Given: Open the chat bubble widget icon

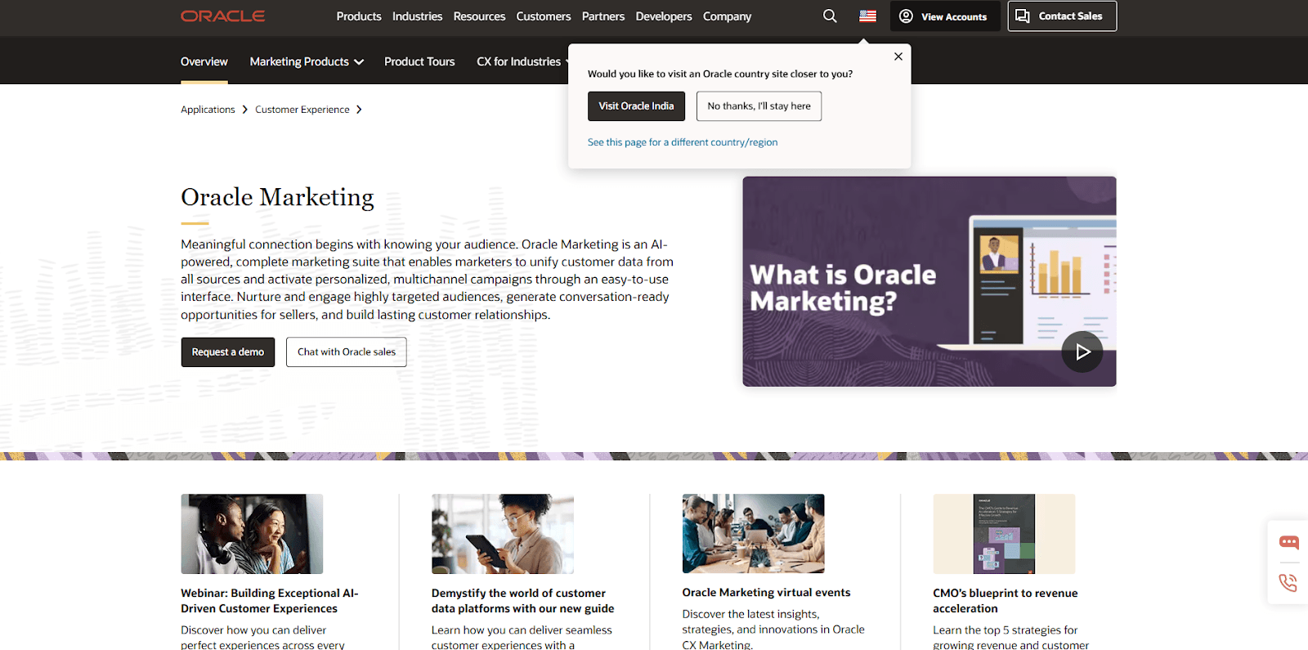Looking at the screenshot, I should coord(1289,542).
